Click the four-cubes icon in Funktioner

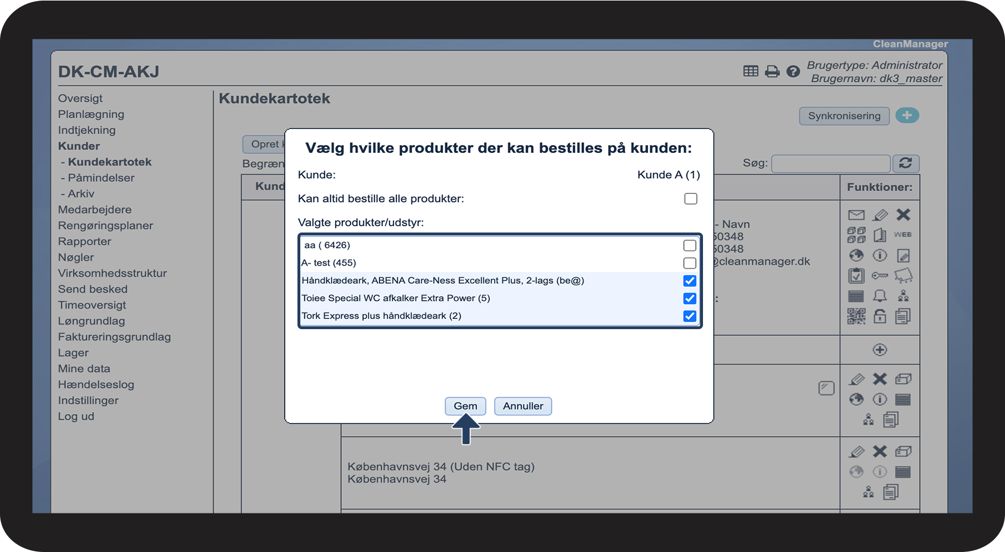coord(856,235)
